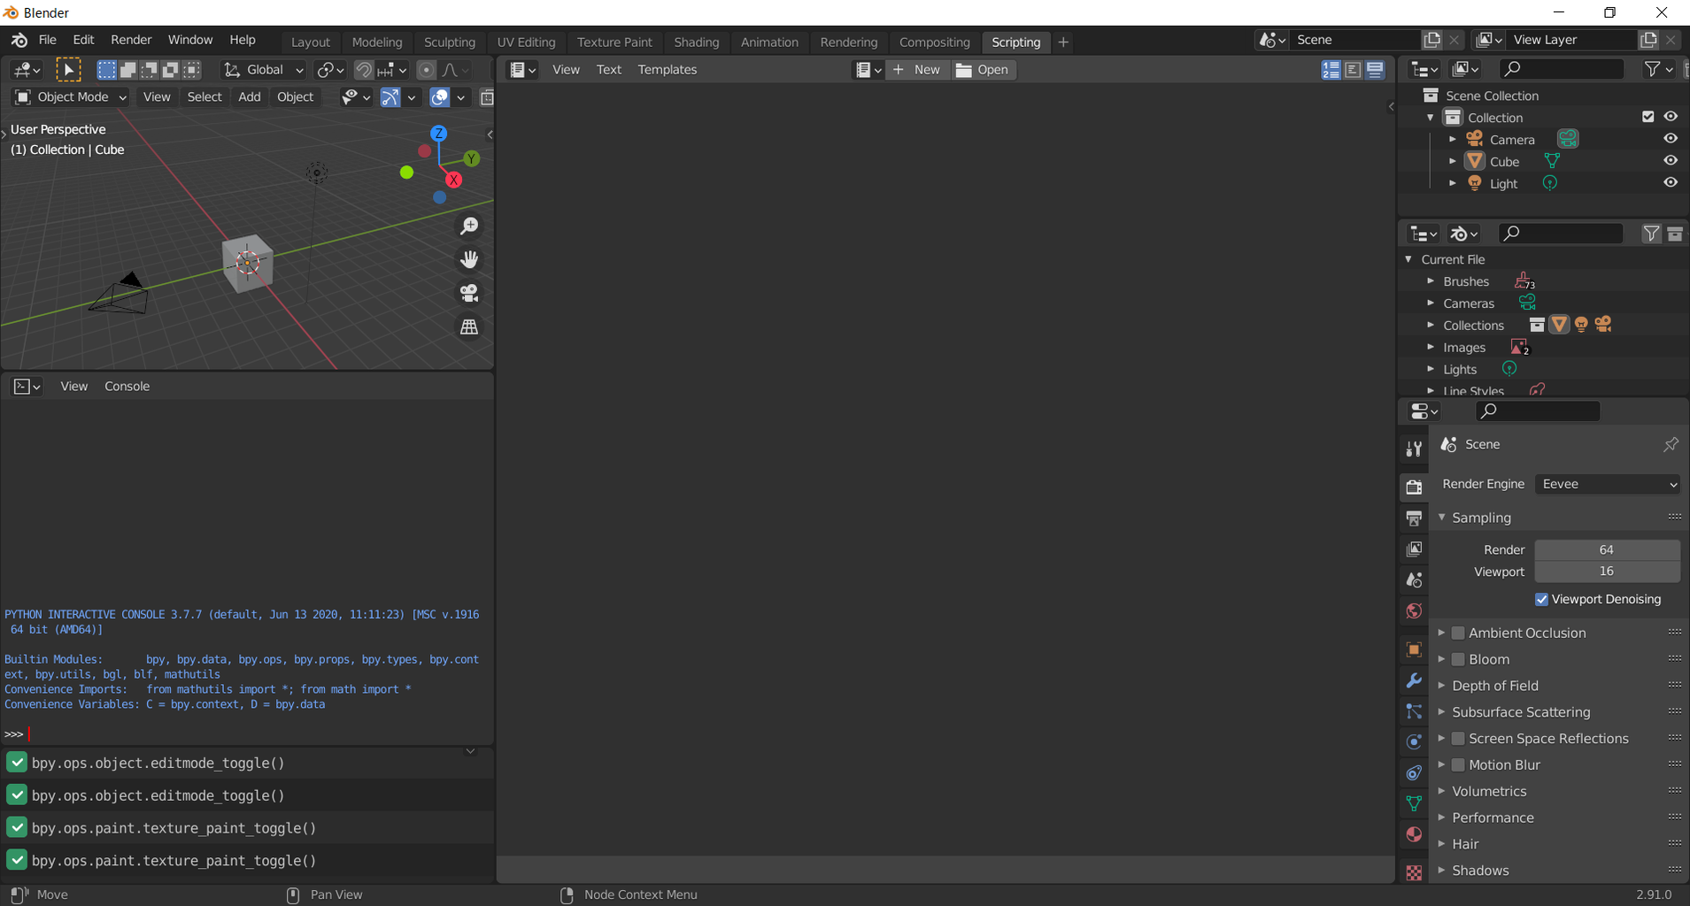
Task: Enable Bloom checkbox
Action: tap(1458, 660)
